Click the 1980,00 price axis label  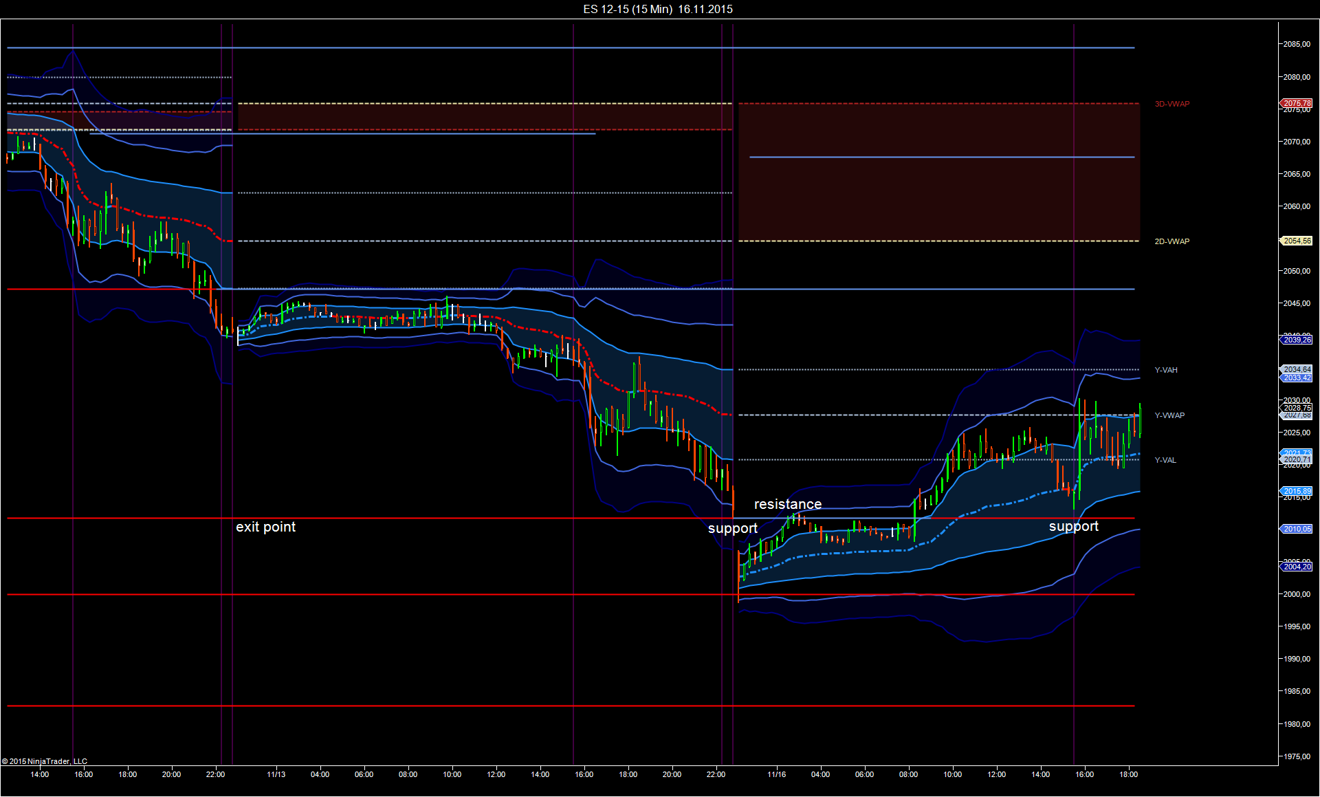(1297, 724)
